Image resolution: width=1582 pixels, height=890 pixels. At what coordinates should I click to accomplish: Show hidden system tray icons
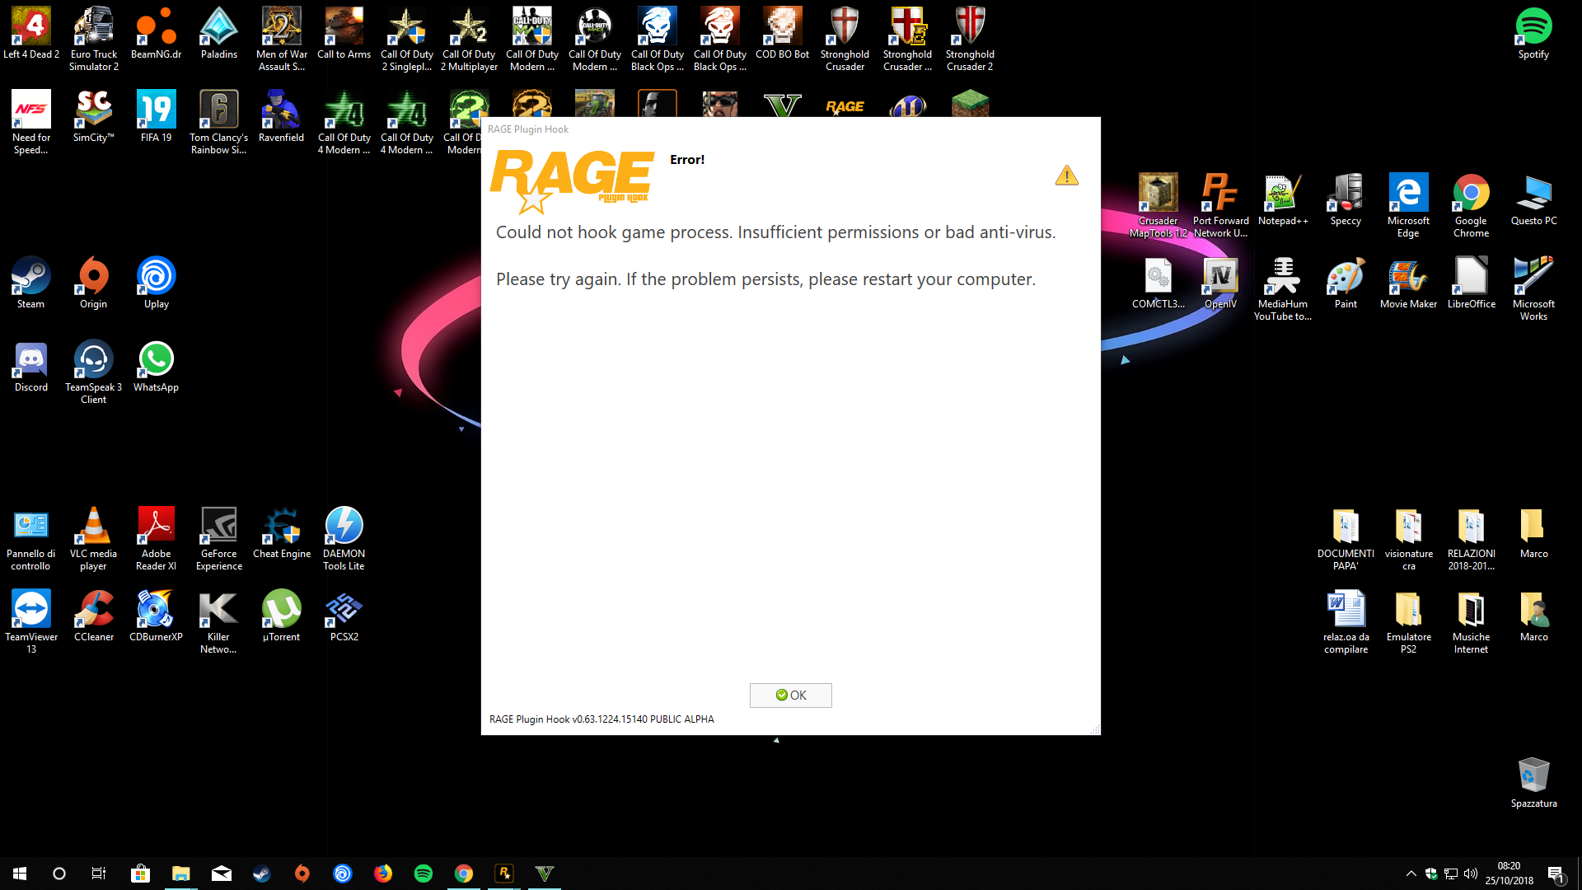coord(1411,874)
